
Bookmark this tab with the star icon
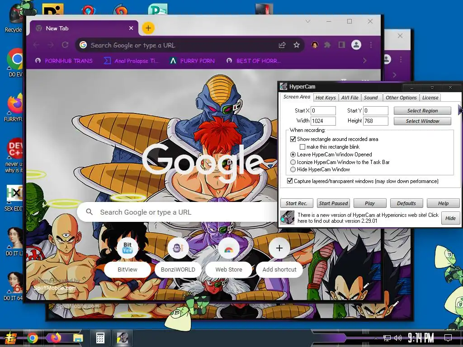tap(297, 45)
